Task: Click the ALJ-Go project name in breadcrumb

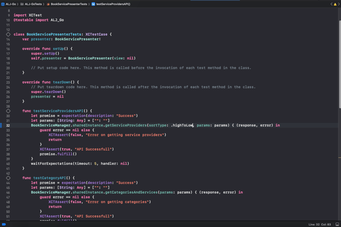Action: [x=11, y=4]
